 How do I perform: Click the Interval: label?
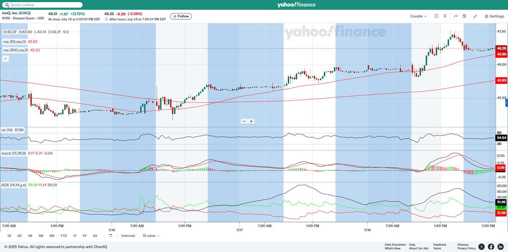click(128, 236)
